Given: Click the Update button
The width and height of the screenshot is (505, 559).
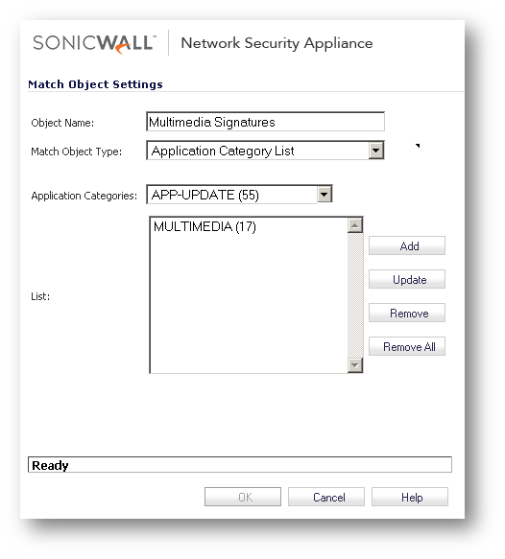Looking at the screenshot, I should [x=407, y=279].
